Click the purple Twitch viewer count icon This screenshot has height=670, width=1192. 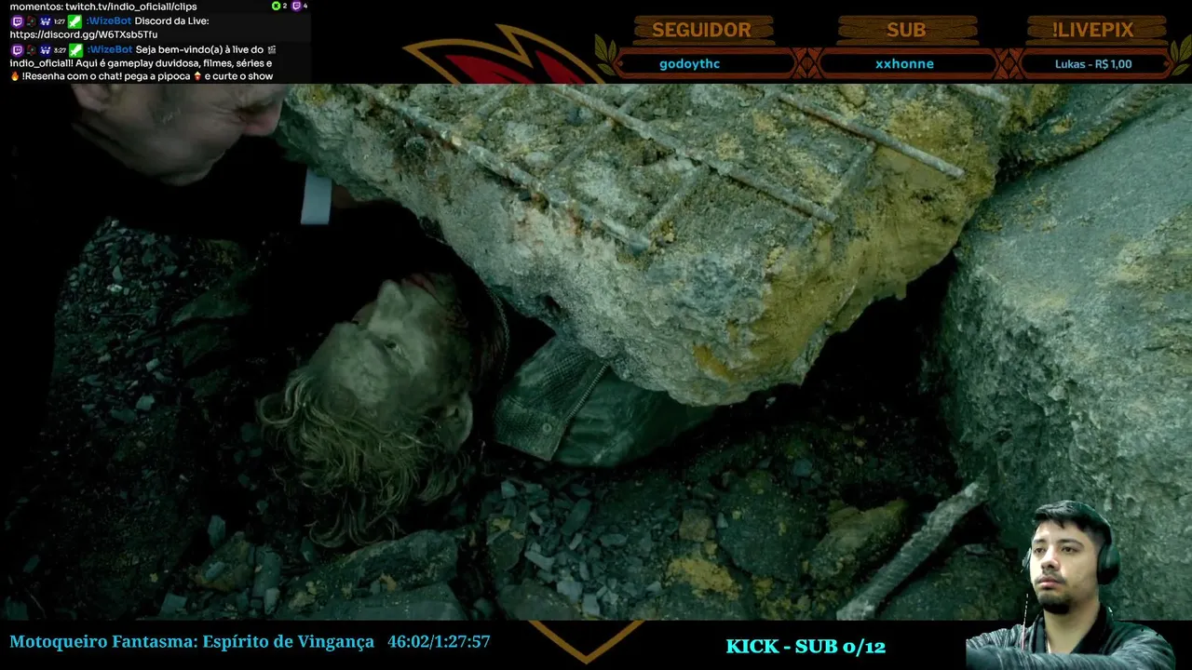[x=296, y=6]
